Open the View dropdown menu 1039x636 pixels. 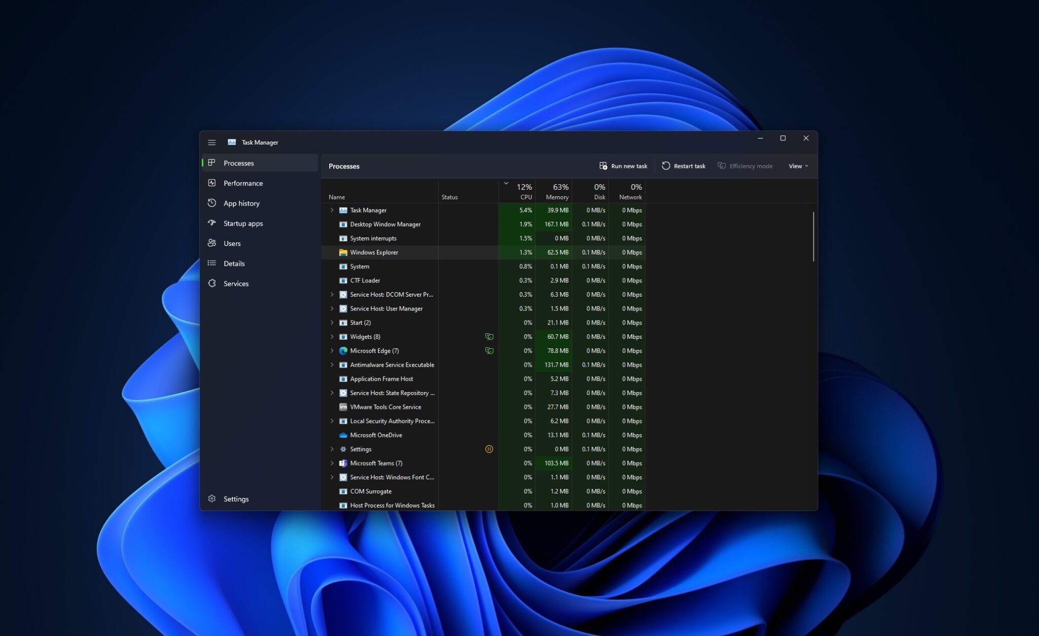point(798,165)
